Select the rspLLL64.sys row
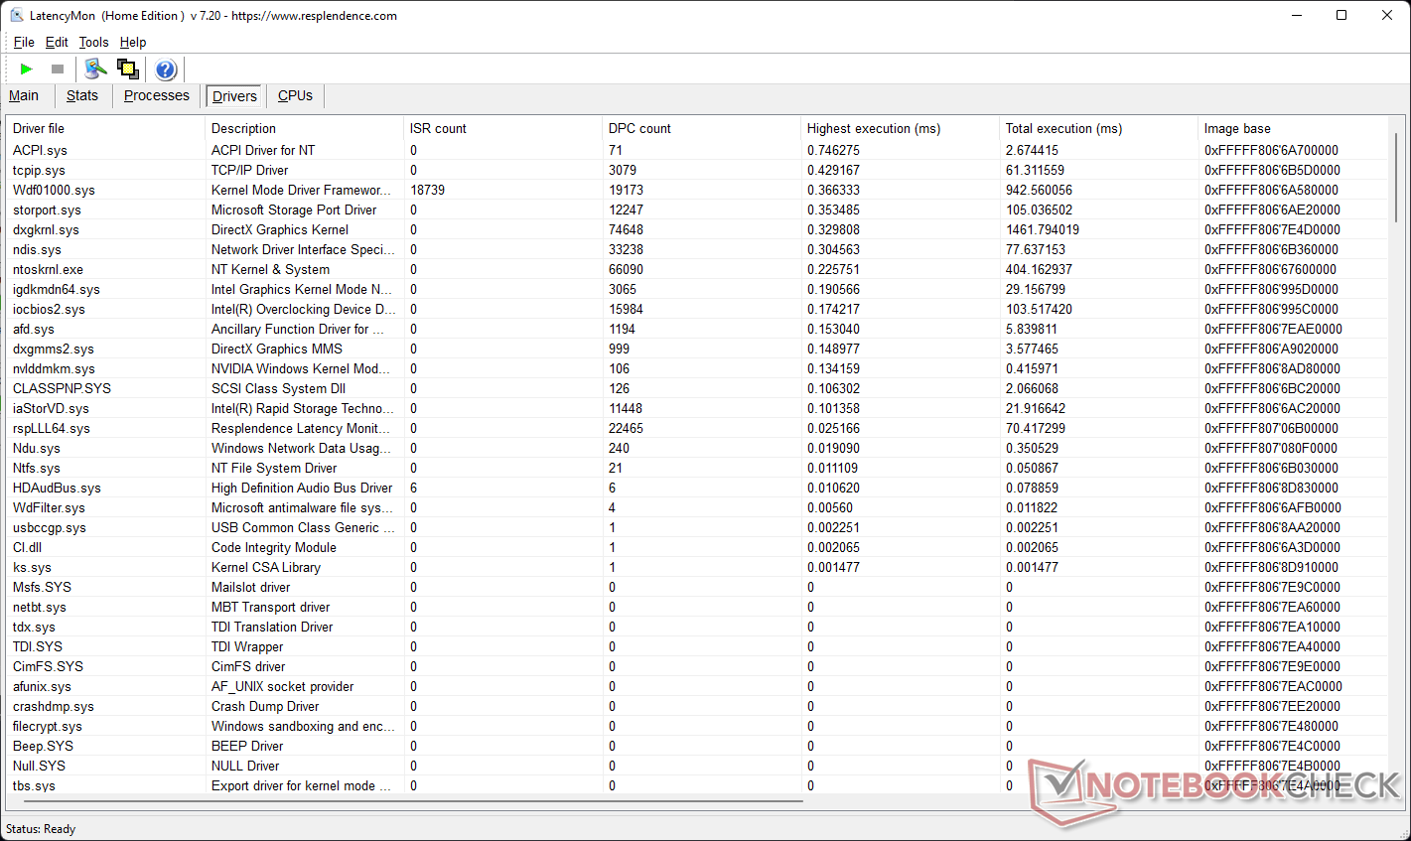1411x841 pixels. [x=698, y=428]
